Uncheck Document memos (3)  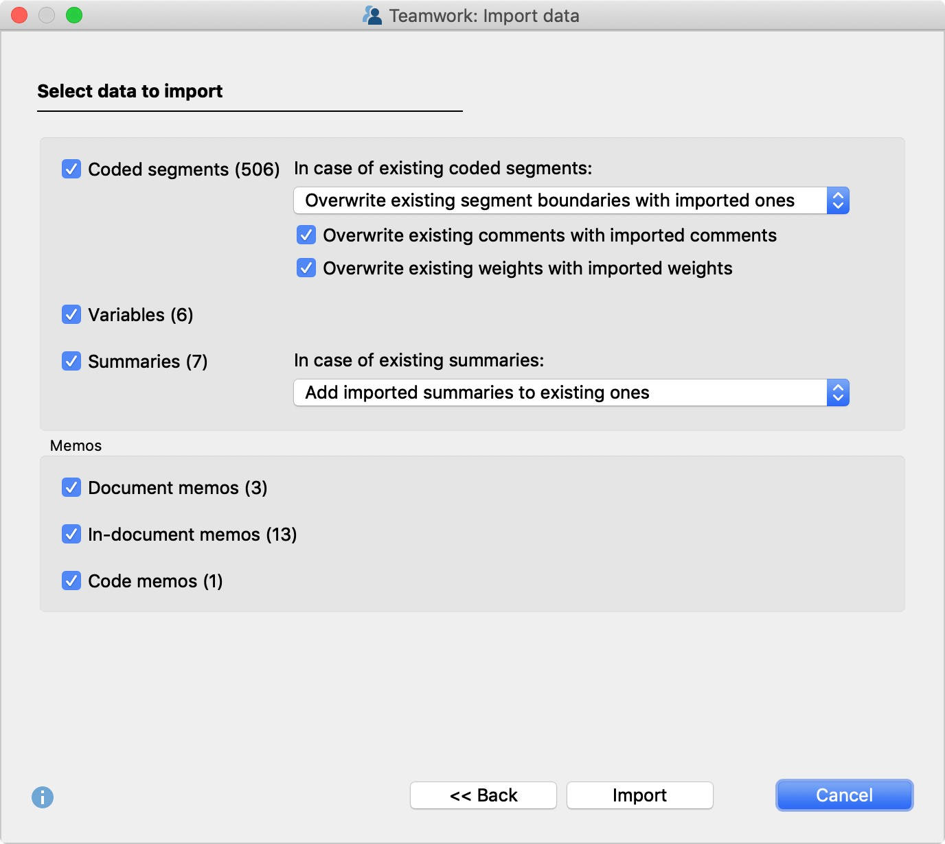[x=71, y=487]
